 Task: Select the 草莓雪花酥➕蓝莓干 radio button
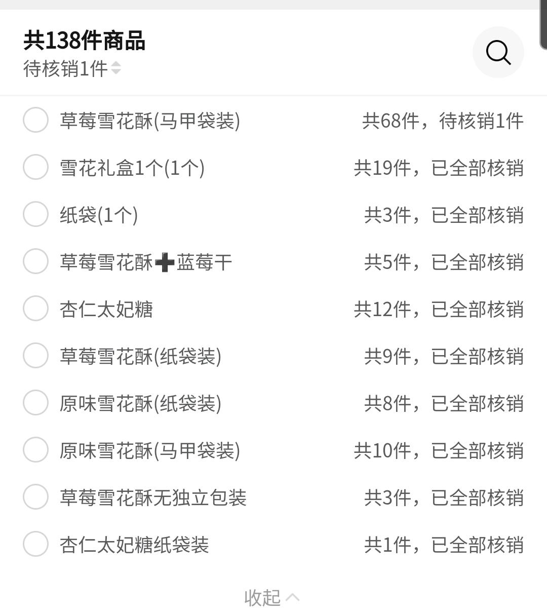(x=35, y=262)
